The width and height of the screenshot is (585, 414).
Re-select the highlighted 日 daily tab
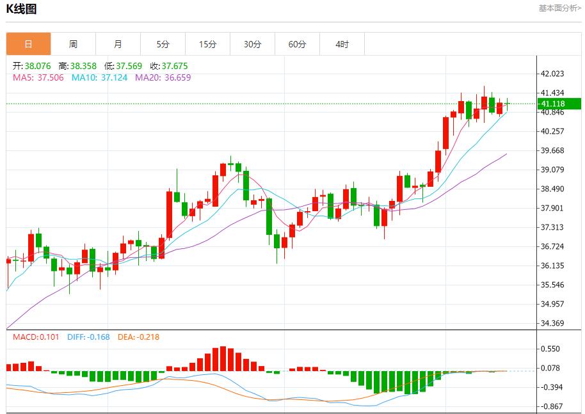point(28,44)
